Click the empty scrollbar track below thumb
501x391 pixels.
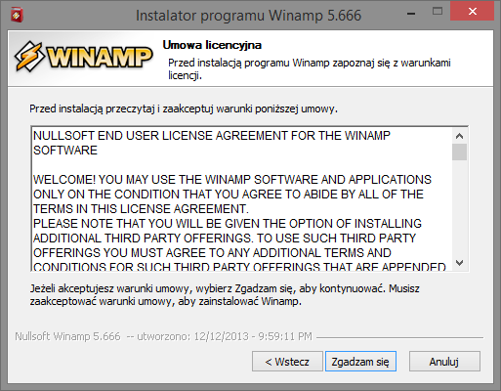pyautogui.click(x=459, y=207)
